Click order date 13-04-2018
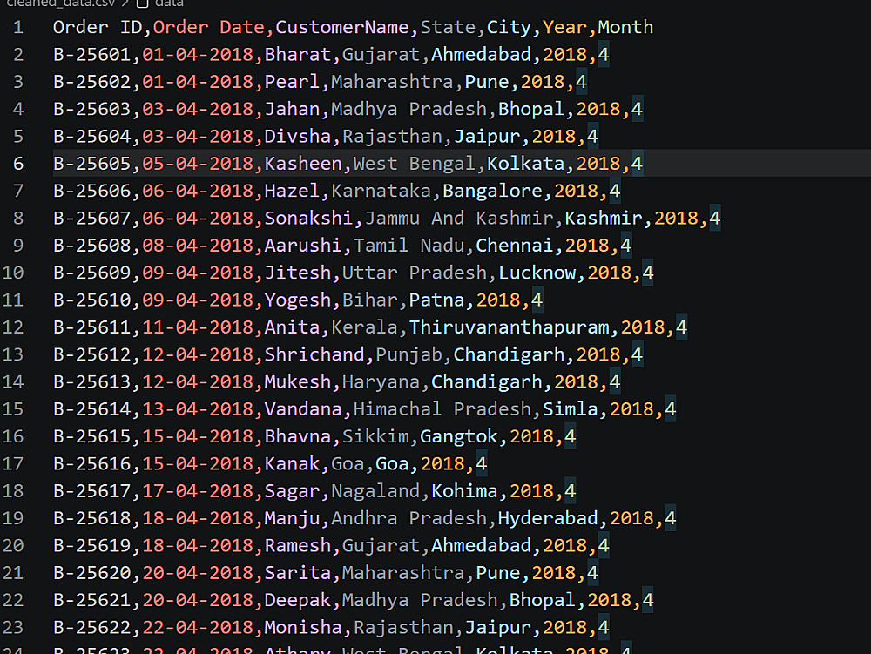This screenshot has height=654, width=871. [198, 408]
